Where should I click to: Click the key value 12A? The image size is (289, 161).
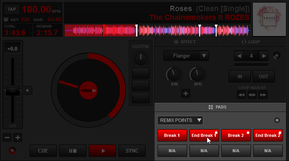(25, 20)
